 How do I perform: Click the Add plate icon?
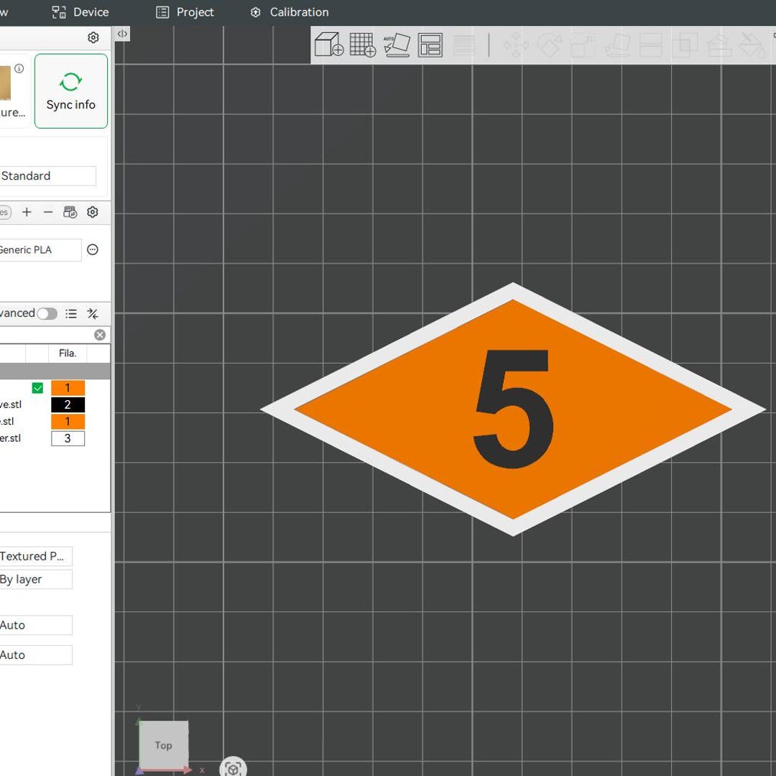363,45
